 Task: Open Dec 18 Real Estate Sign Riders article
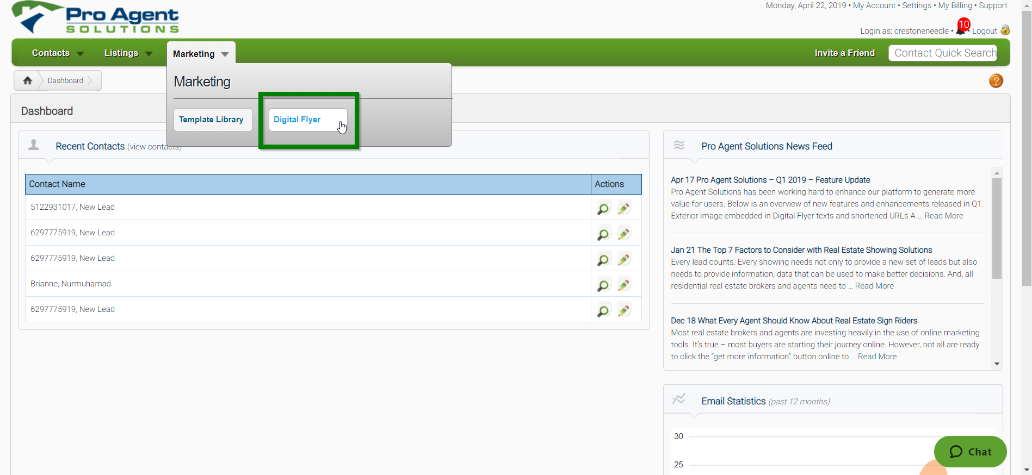tap(794, 321)
